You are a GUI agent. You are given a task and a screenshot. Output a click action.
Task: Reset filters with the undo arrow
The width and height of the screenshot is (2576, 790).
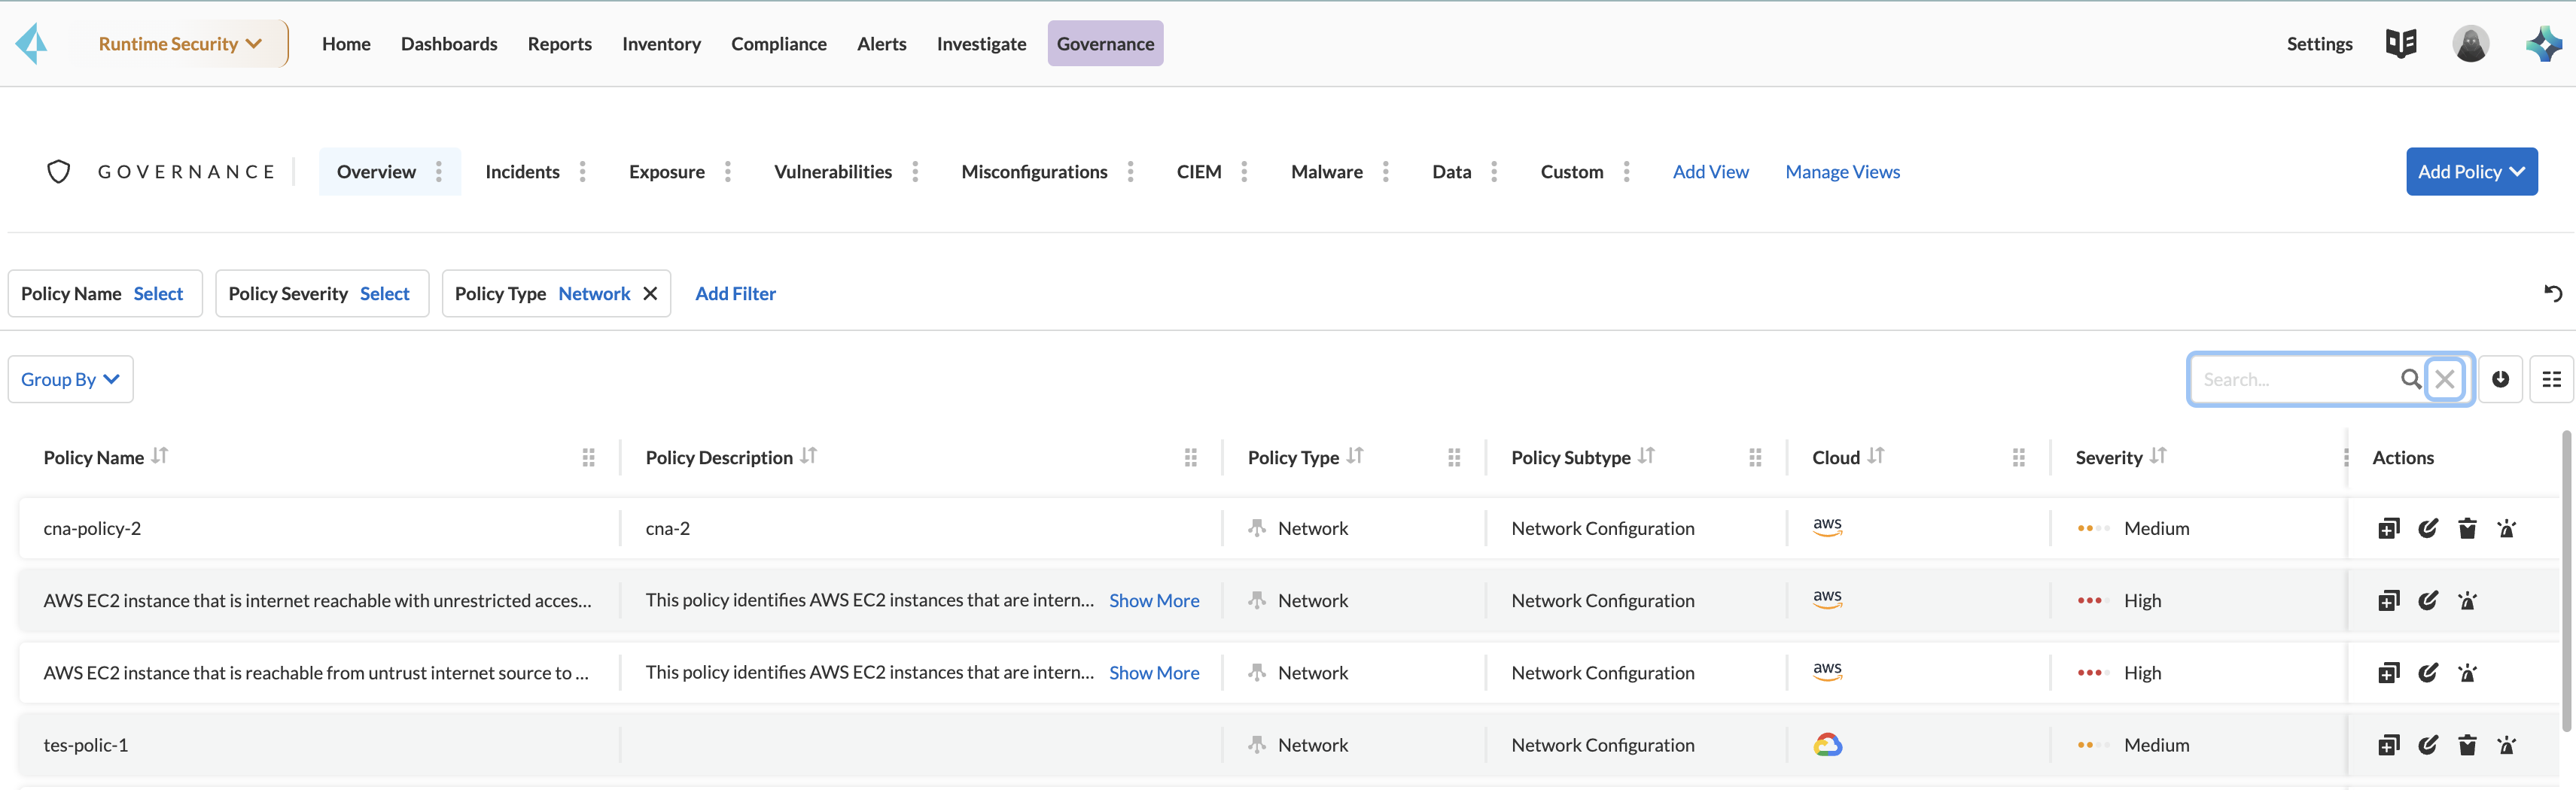[x=2552, y=293]
